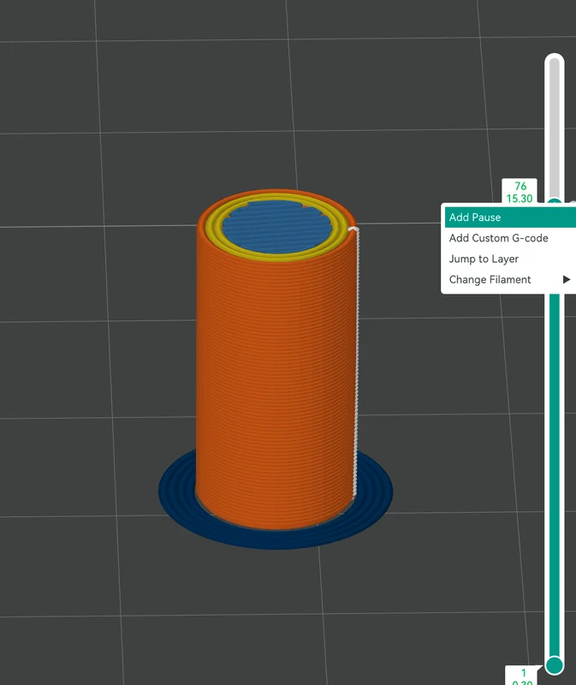Click the upper layer slider handle
Image resolution: width=576 pixels, height=685 pixels.
coord(555,201)
